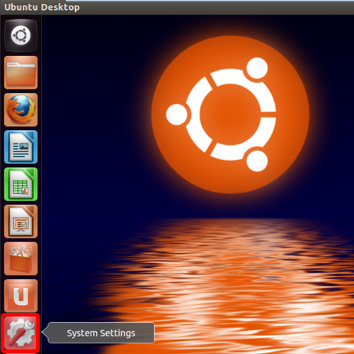
Task: Launch the Ubuntu One icon
Action: click(x=21, y=296)
